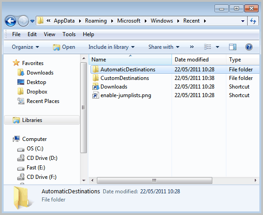This screenshot has width=263, height=215.
Task: Click CustomDestinations date 22/05/2011 10:38
Action: pos(194,78)
